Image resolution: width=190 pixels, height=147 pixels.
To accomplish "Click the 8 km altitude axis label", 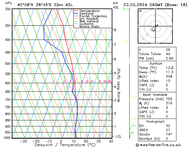I will click(115, 30).
